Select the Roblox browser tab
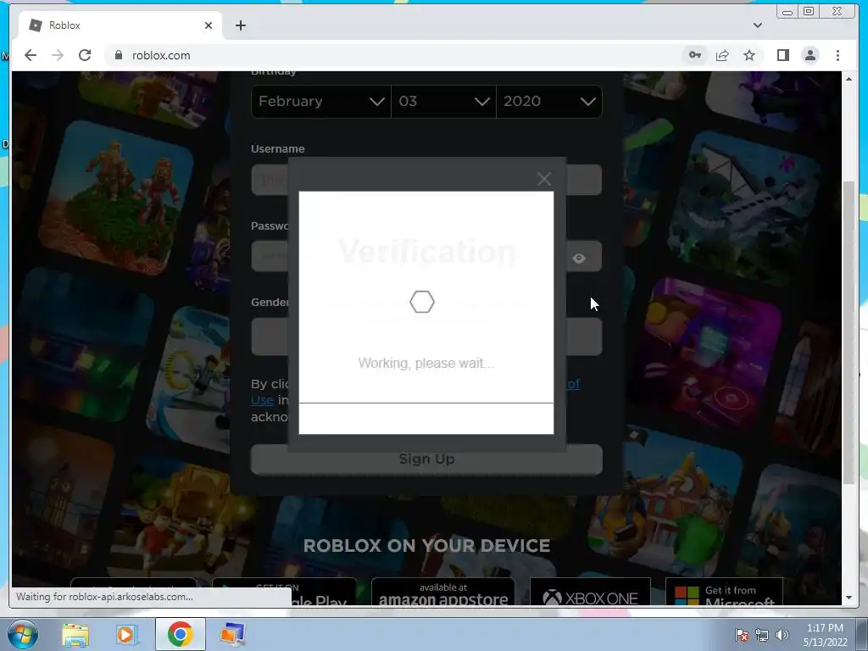Screen dimensions: 868x651 coord(120,25)
